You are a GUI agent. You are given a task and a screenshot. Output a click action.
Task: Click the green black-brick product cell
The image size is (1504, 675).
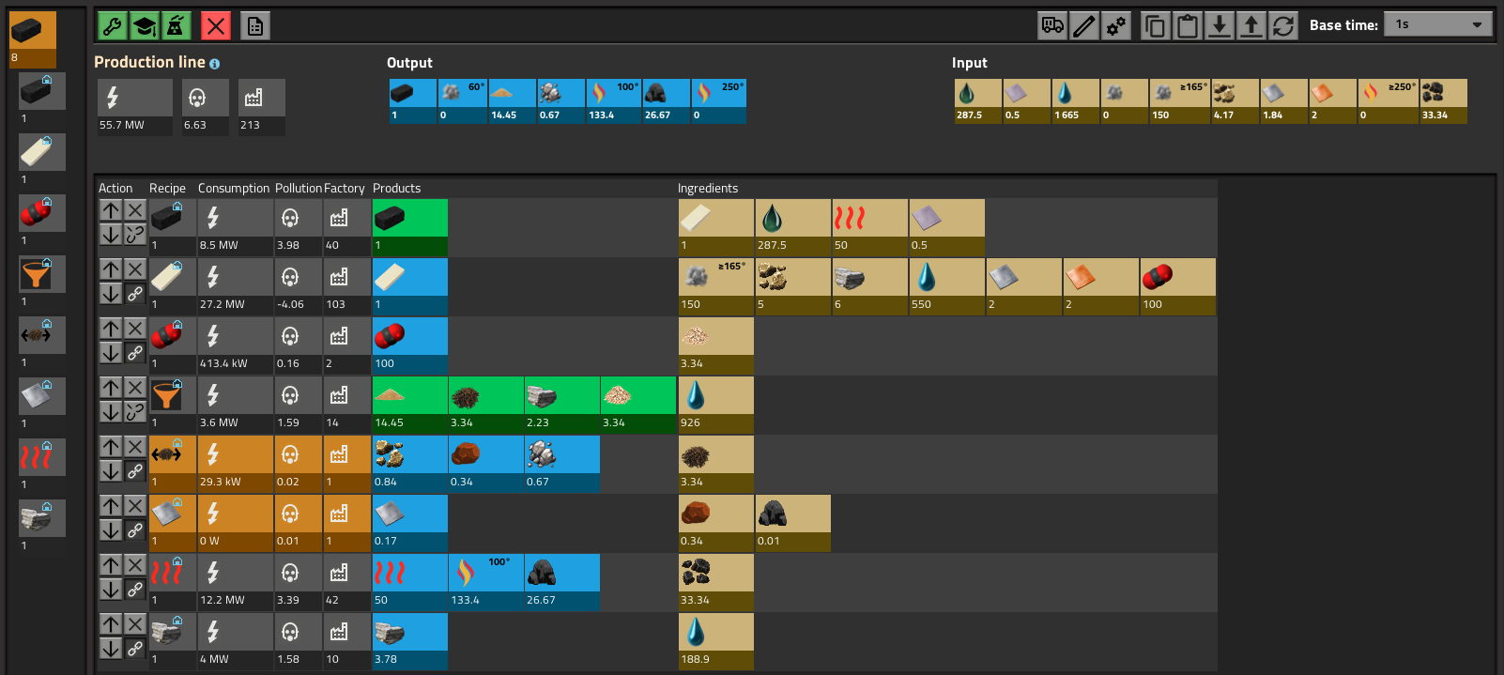tap(410, 227)
